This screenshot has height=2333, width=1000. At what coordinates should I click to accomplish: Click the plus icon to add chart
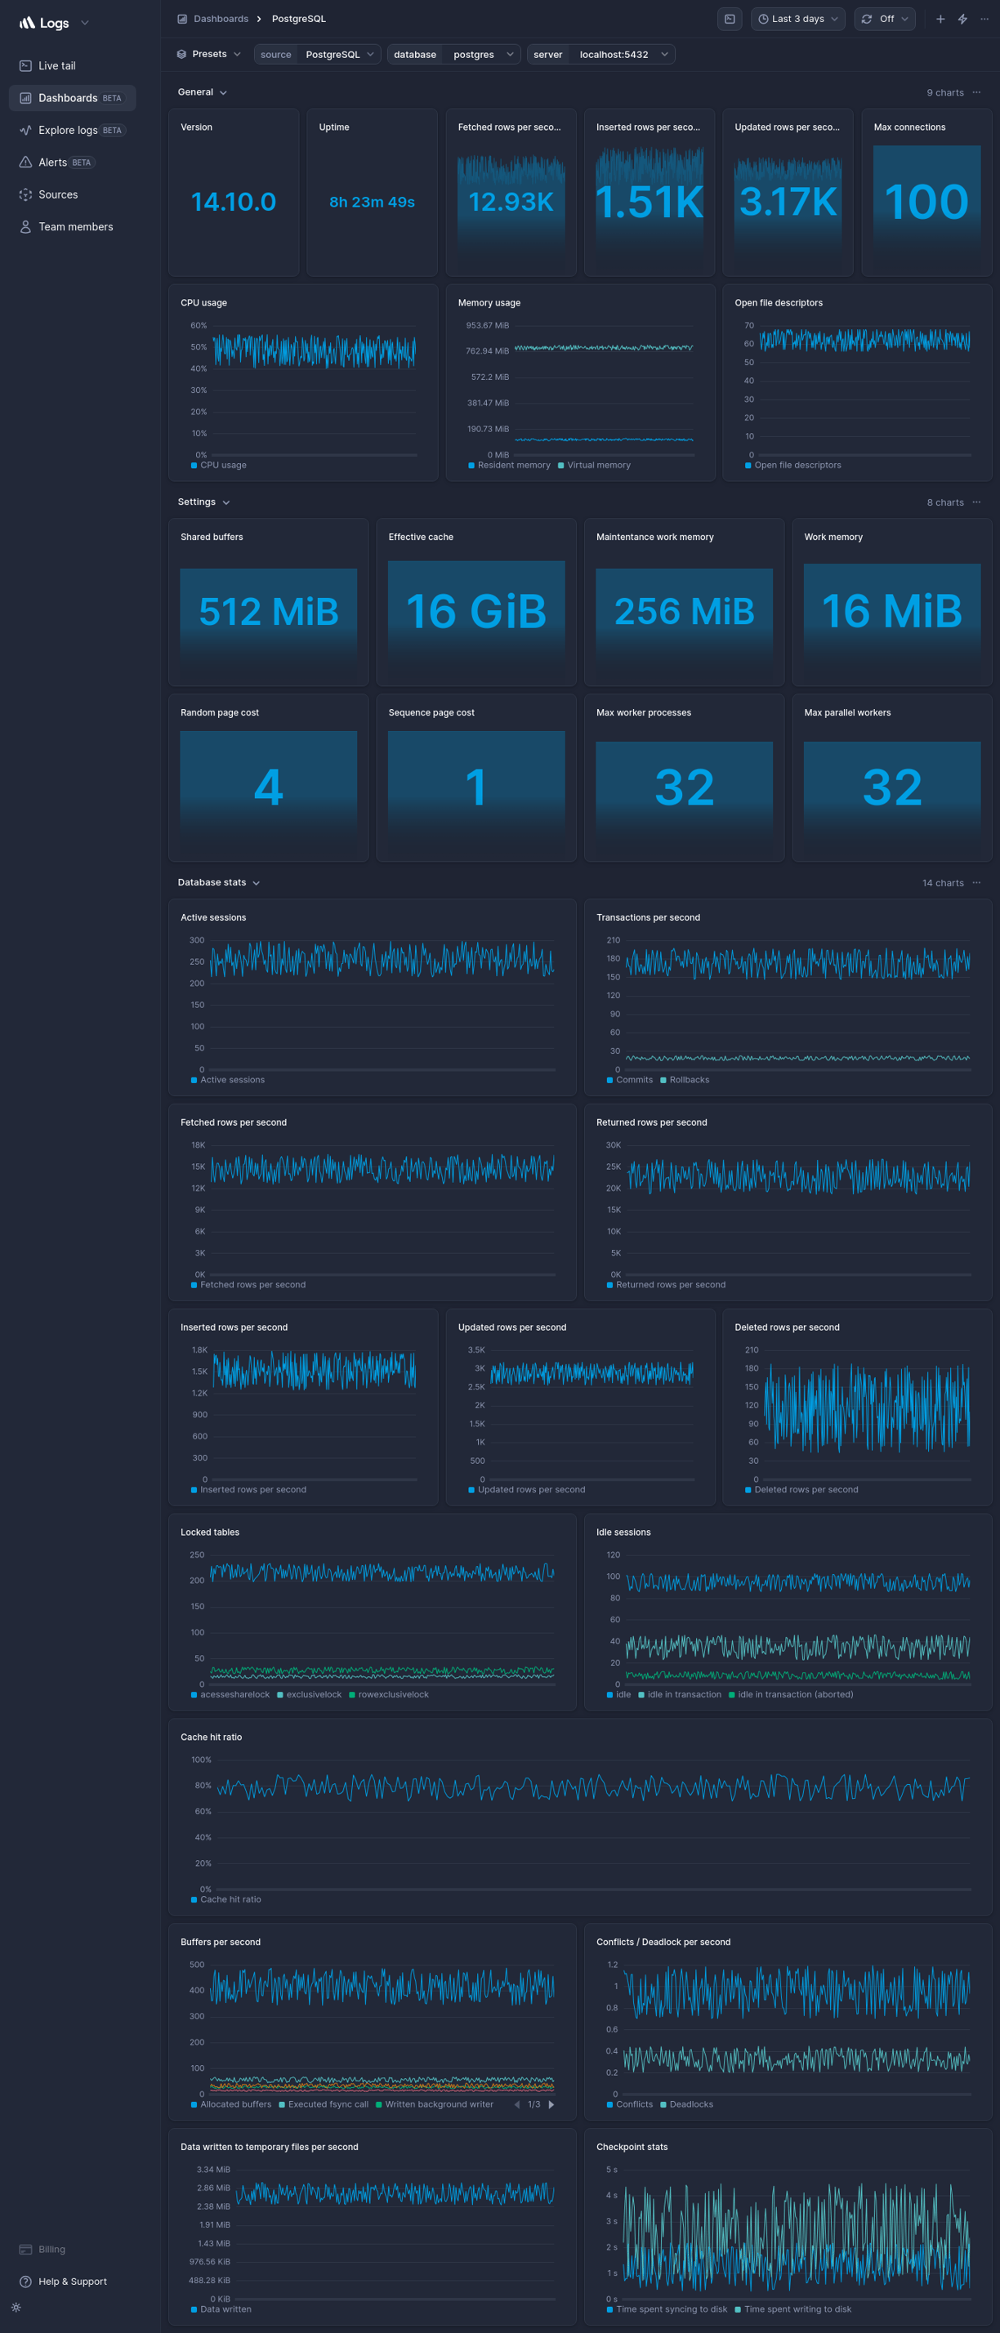[x=940, y=19]
